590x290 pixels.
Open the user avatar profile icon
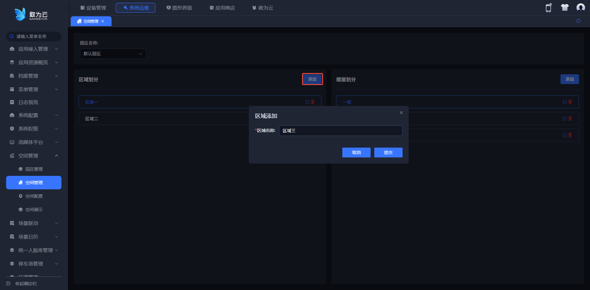[580, 8]
